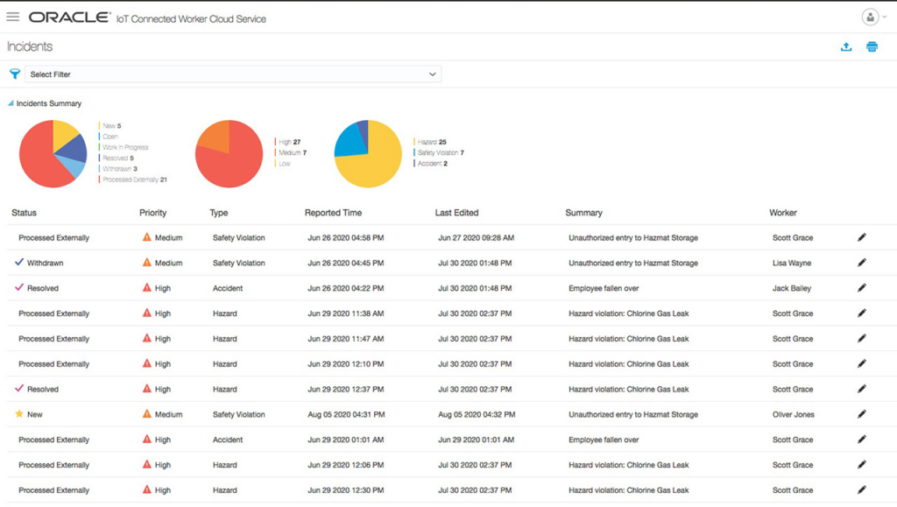897x507 pixels.
Task: Click the Processed Externally label on the first row
Action: click(x=54, y=237)
